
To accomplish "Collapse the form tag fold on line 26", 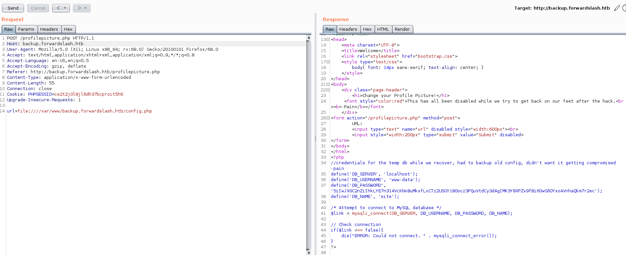I will tap(328, 118).
